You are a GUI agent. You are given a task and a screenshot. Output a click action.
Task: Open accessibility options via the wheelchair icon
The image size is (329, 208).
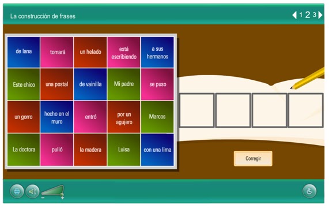click(309, 191)
